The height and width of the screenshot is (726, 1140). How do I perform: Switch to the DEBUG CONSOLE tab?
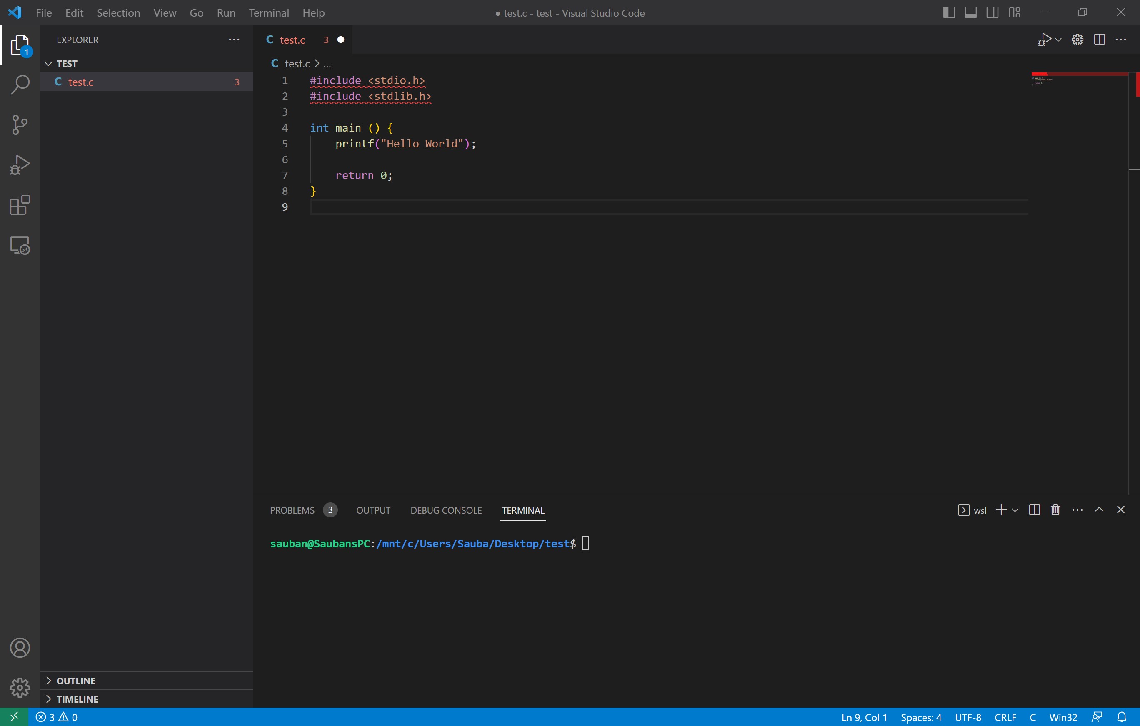pos(446,510)
